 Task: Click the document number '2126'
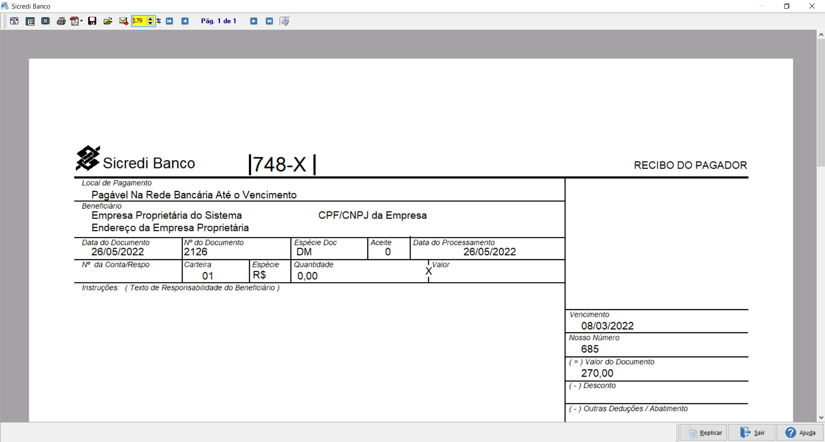pyautogui.click(x=196, y=252)
